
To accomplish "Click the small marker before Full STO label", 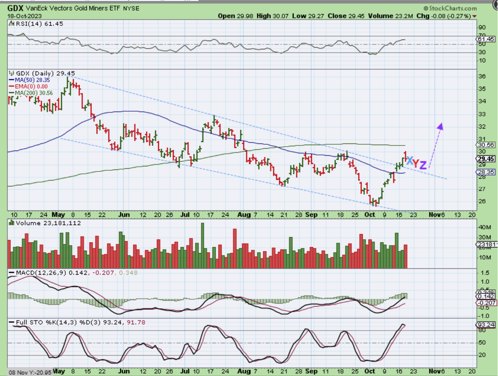I will (11, 322).
